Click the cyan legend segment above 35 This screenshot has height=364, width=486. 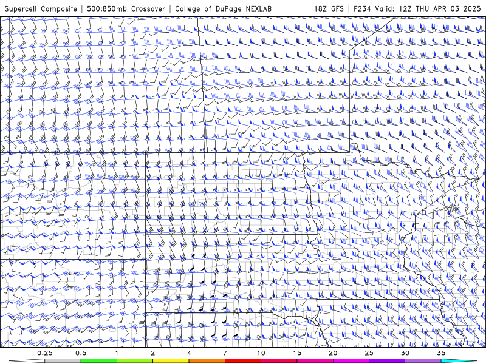[x=459, y=361]
